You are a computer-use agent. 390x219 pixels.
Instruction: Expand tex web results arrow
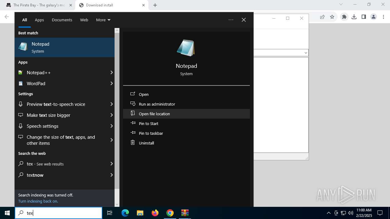point(112,164)
